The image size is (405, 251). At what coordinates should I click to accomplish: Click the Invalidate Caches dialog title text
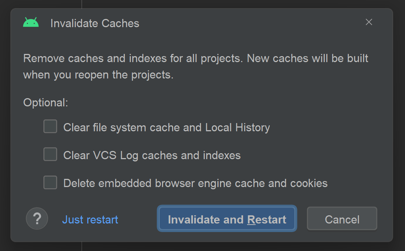(95, 23)
